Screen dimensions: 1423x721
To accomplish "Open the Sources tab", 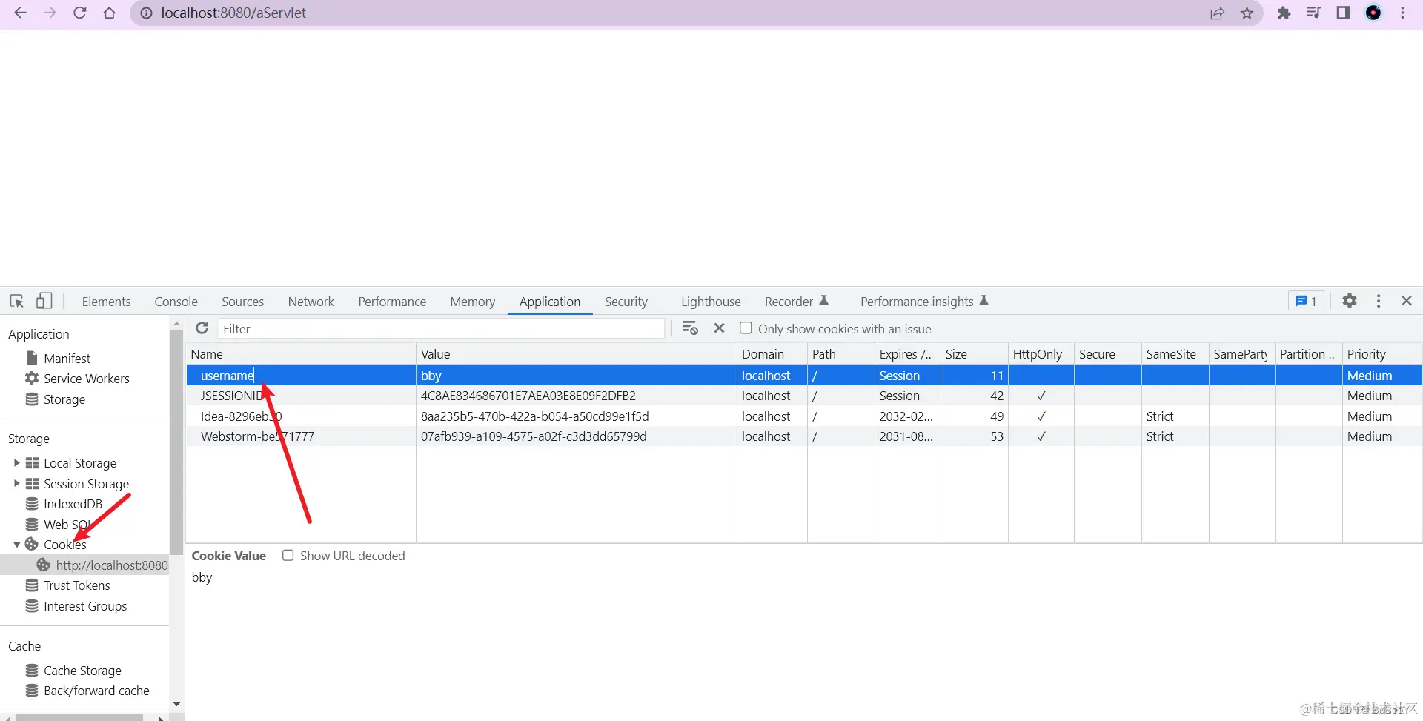I will (x=242, y=302).
